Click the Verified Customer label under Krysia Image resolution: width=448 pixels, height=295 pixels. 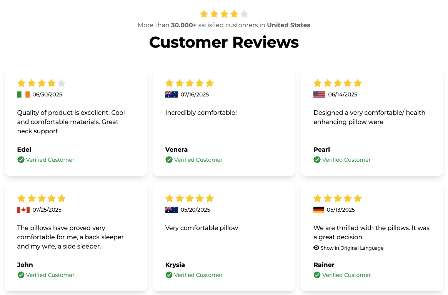[198, 275]
